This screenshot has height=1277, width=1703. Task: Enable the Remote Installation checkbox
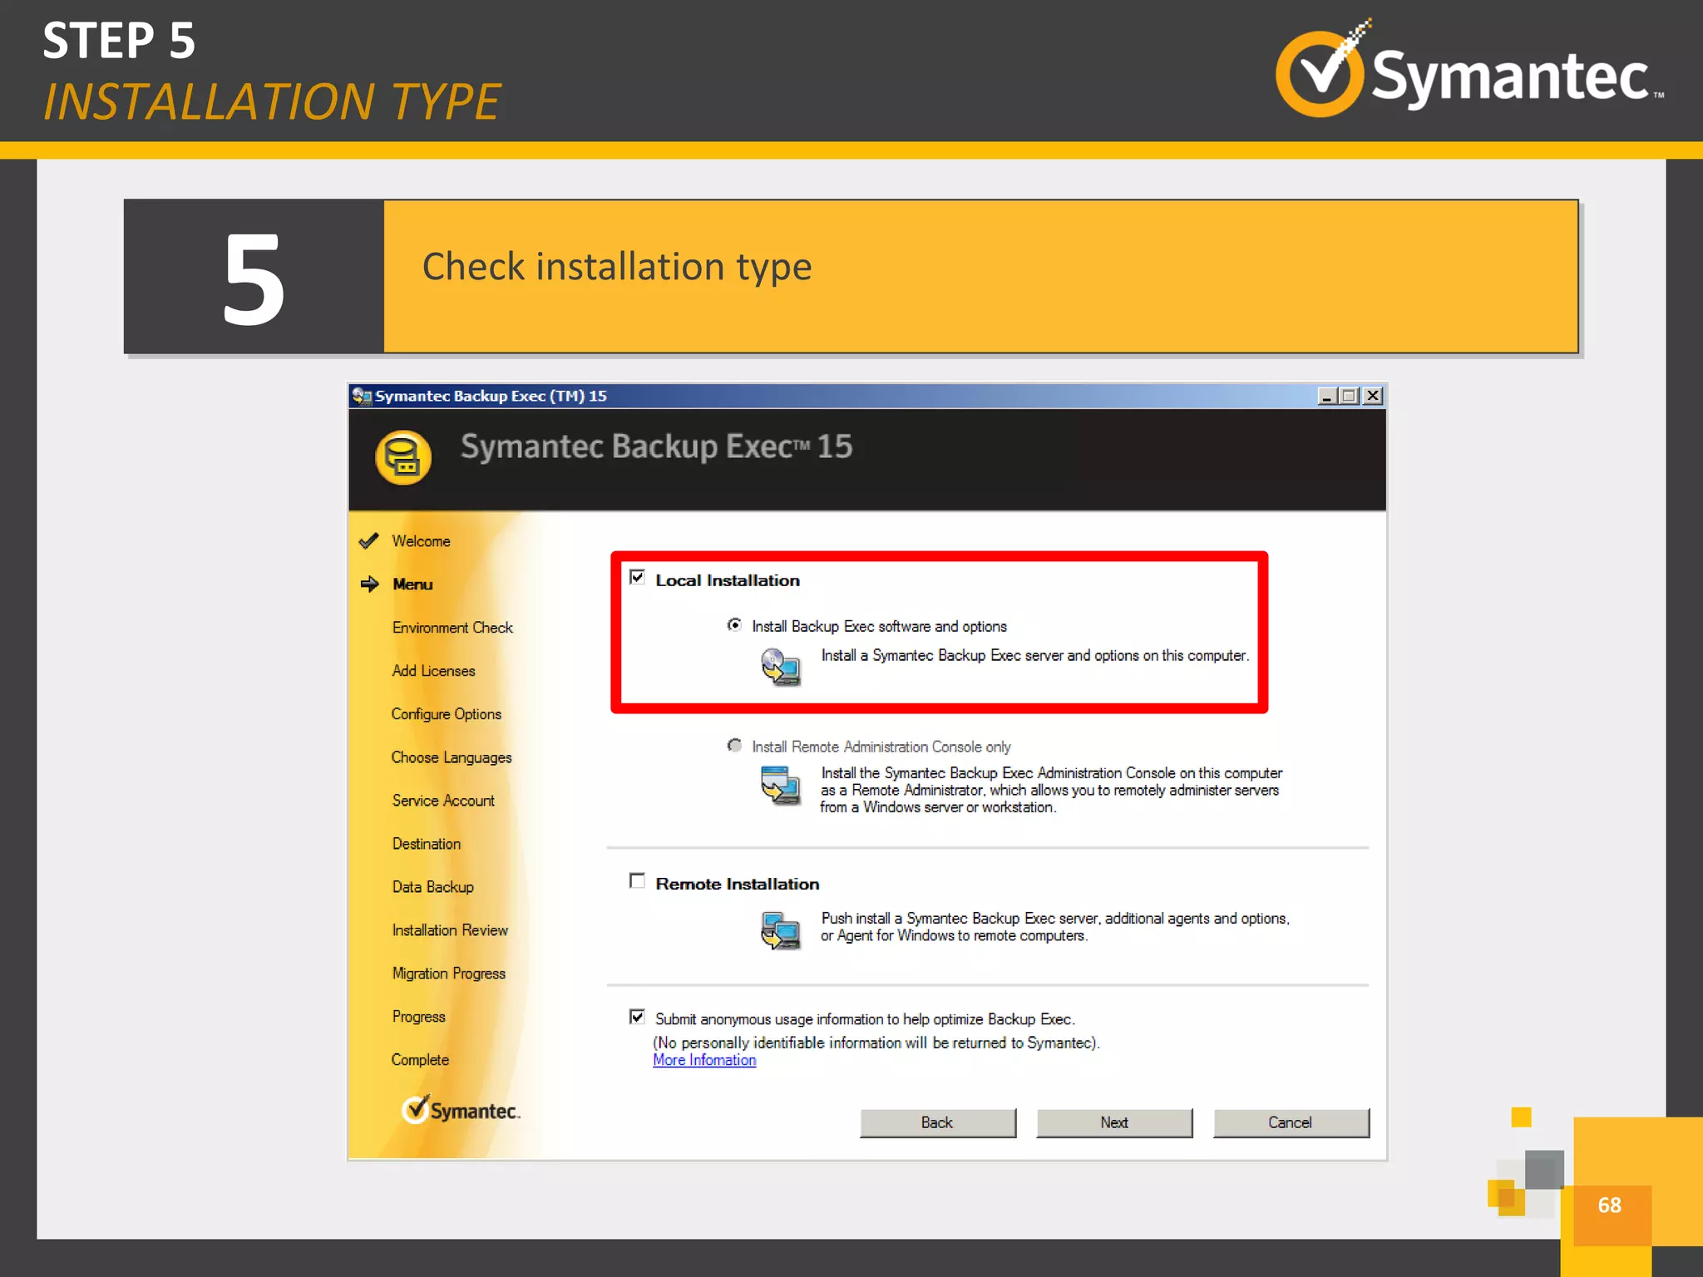coord(637,880)
